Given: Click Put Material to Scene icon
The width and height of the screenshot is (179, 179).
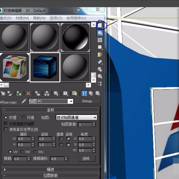Looking at the screenshot, I should [x=10, y=93].
